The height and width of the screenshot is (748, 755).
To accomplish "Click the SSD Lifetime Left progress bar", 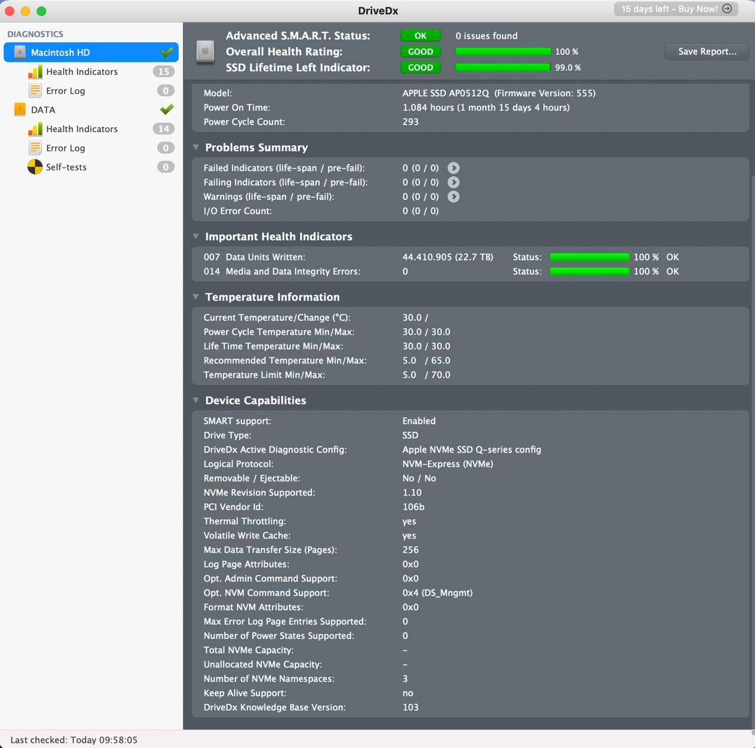I will point(503,68).
